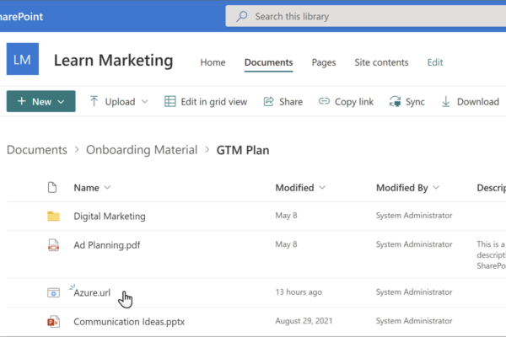Click the Modified By header text

click(x=401, y=188)
